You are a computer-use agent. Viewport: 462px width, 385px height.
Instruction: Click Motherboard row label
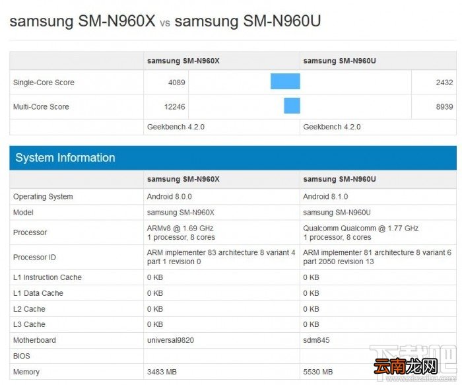34,341
